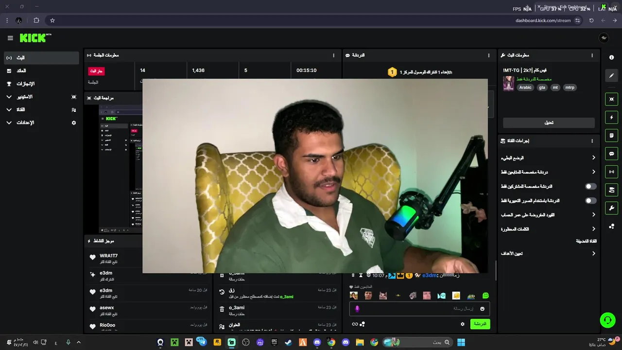622x350 pixels.
Task: Click o_3ami link in moderation log
Action: point(286,297)
